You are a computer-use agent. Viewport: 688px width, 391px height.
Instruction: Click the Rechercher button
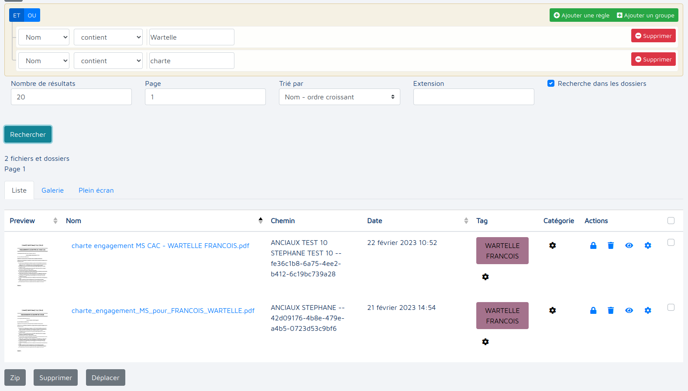click(x=28, y=134)
